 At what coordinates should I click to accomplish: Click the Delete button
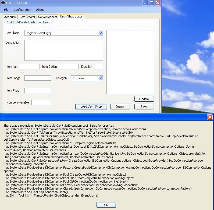click(x=120, y=106)
